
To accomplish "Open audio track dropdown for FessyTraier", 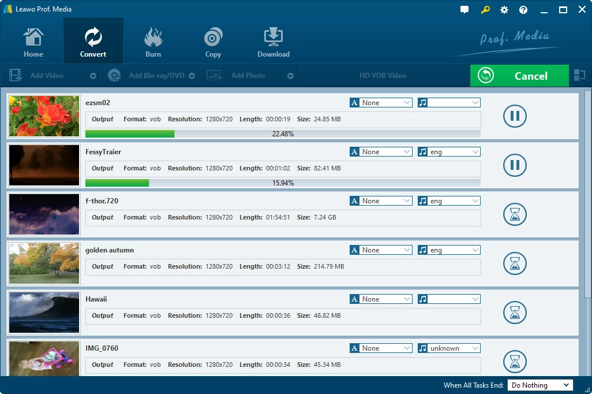I will [x=449, y=152].
